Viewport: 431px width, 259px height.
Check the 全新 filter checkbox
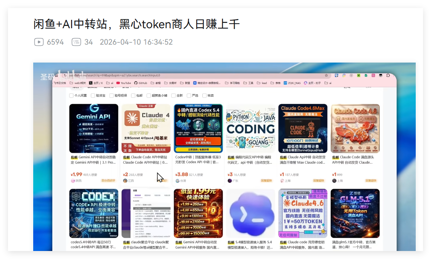tap(173, 96)
